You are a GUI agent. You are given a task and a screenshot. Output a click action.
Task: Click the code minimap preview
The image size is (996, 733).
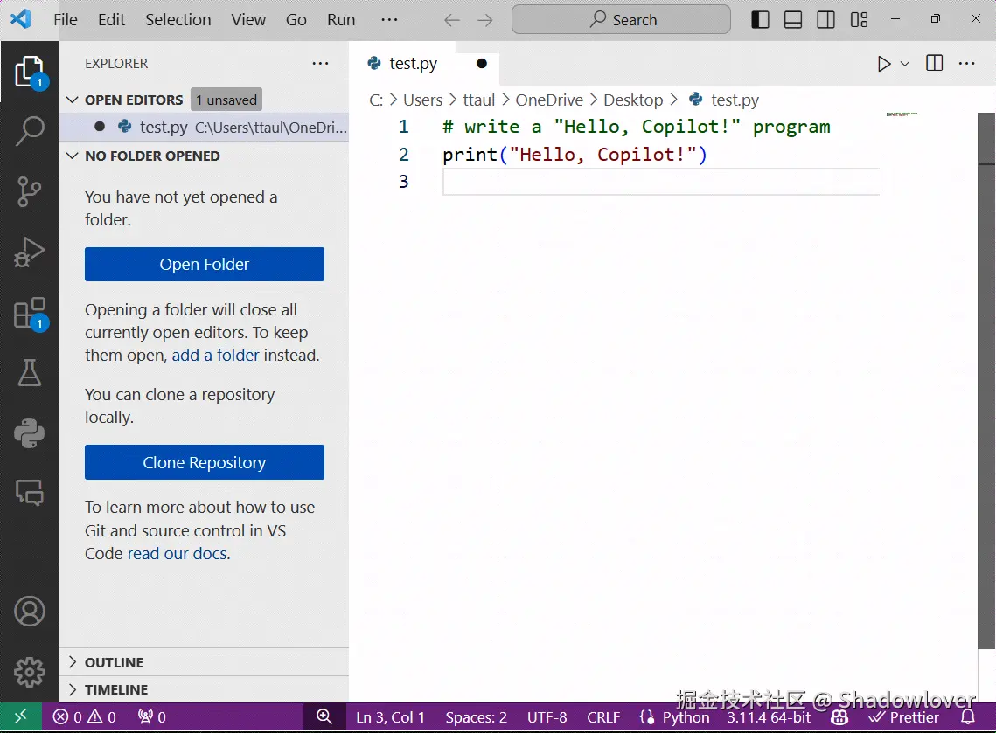point(902,114)
